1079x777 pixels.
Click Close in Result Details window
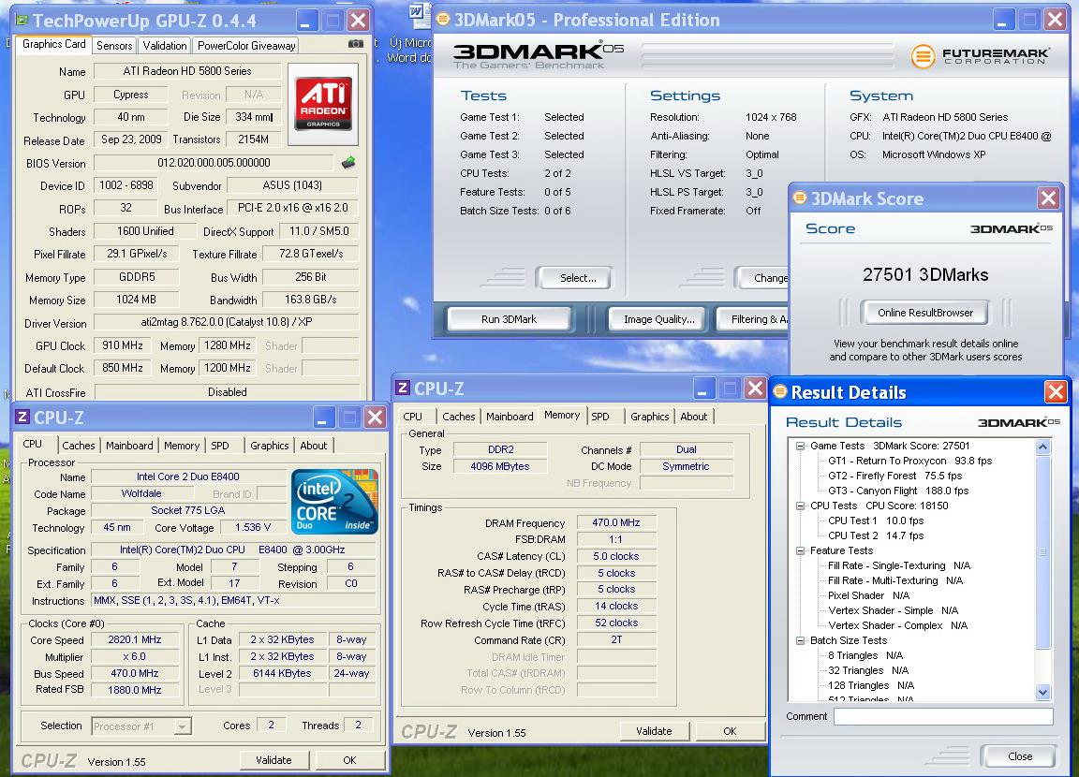[x=1020, y=756]
